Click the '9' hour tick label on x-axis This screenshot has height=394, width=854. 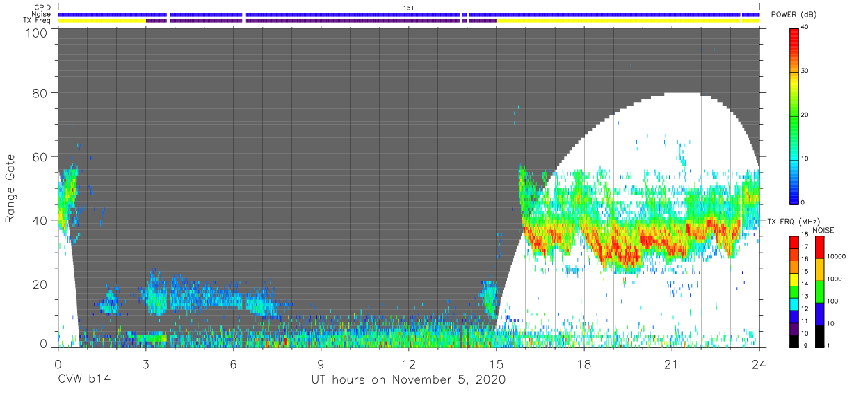pos(321,363)
